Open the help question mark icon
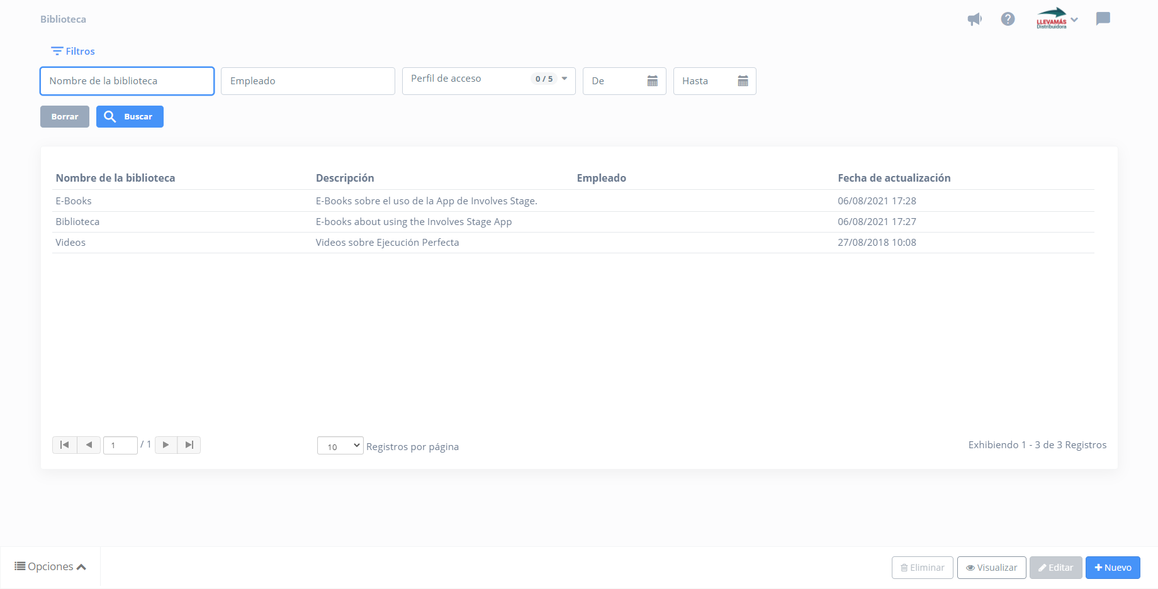 1008,19
